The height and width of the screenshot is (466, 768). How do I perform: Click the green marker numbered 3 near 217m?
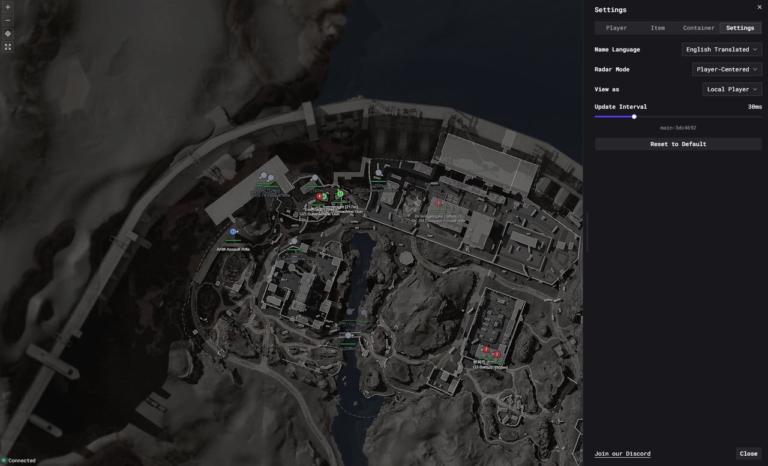(x=340, y=194)
